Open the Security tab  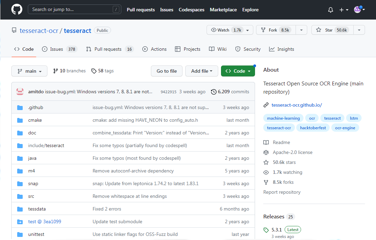click(x=248, y=49)
